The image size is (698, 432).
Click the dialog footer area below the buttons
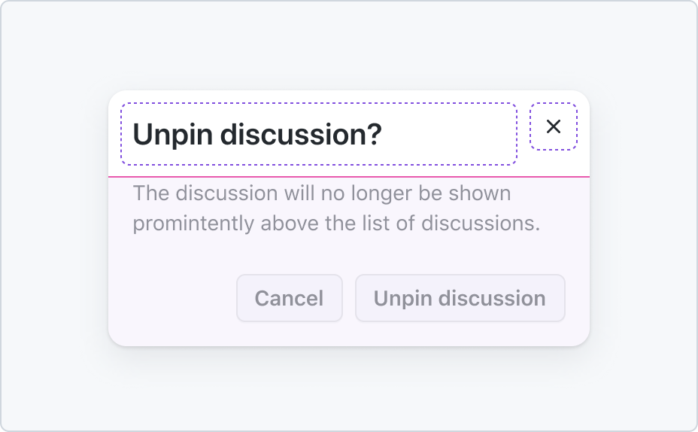349,333
